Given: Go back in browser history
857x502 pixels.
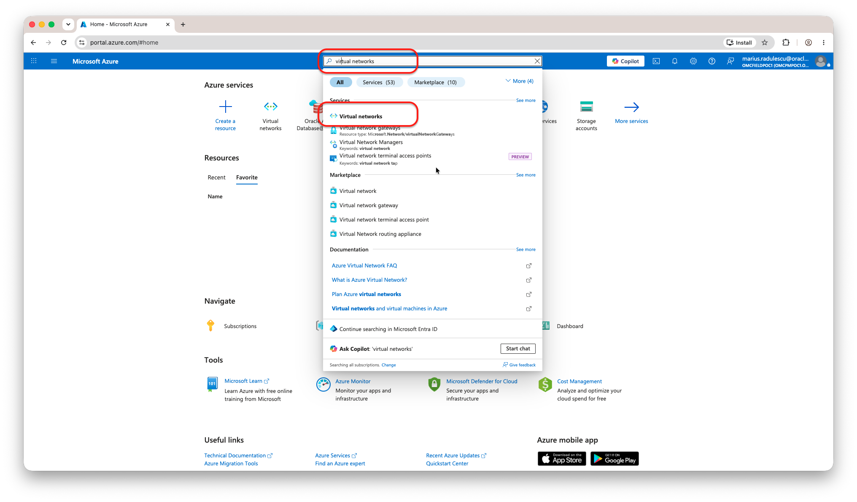Looking at the screenshot, I should tap(33, 43).
